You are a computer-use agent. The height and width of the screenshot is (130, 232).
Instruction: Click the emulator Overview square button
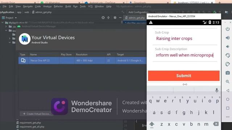click(x=228, y=108)
